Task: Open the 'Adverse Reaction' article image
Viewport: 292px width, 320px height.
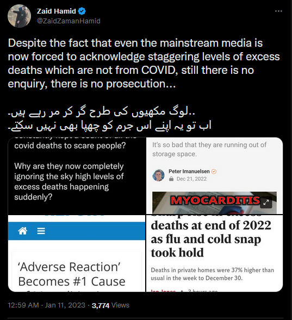Action: tap(77, 253)
